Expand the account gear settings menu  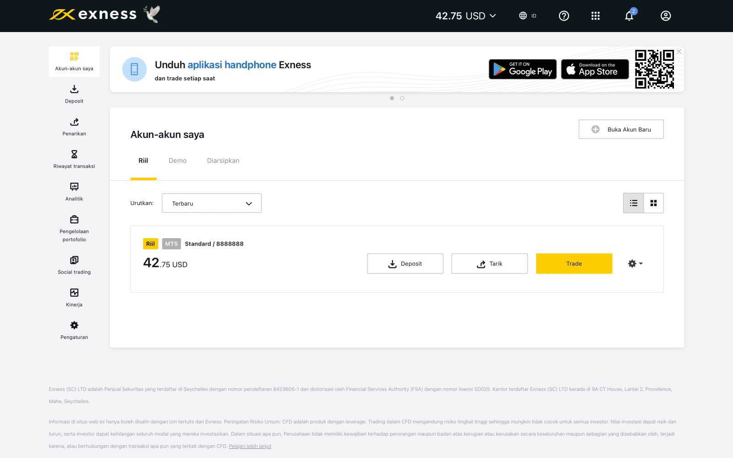635,264
